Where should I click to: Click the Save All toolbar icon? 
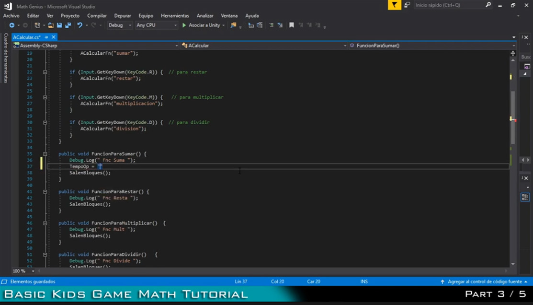tap(68, 25)
